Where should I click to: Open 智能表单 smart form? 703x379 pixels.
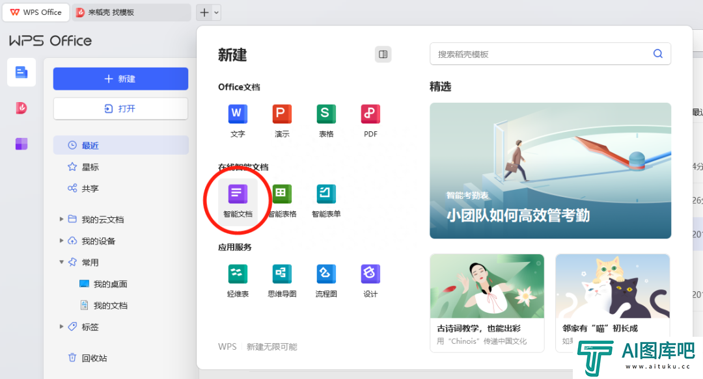coord(326,201)
